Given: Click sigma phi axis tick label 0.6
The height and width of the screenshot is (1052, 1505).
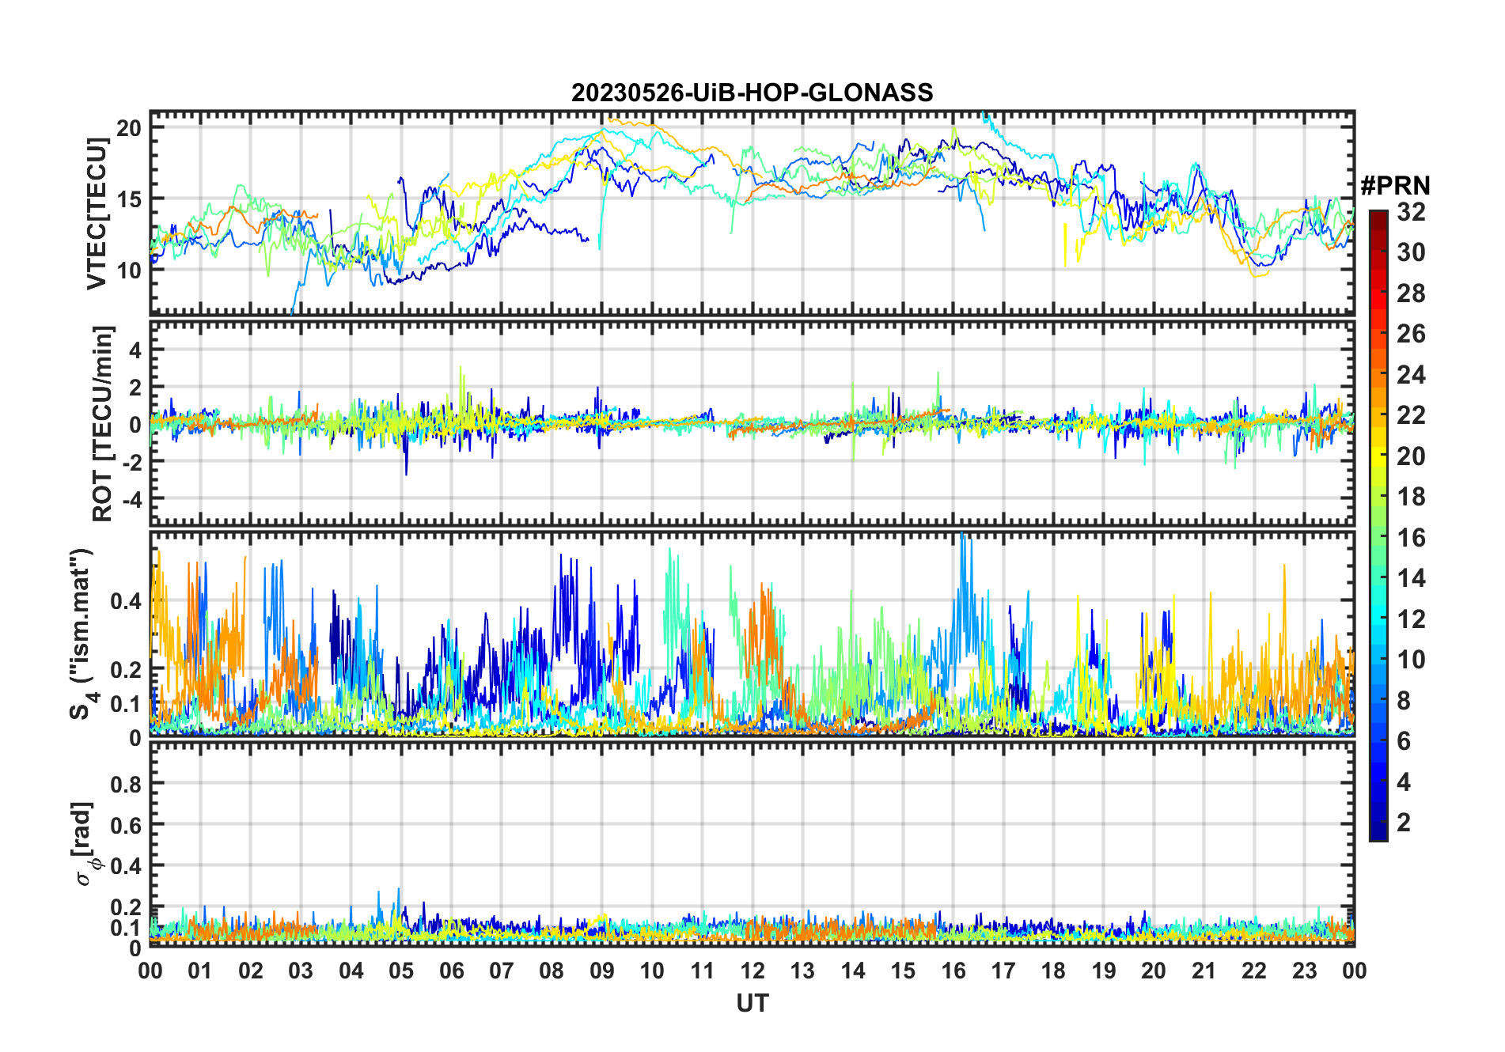Looking at the screenshot, I should (x=126, y=825).
